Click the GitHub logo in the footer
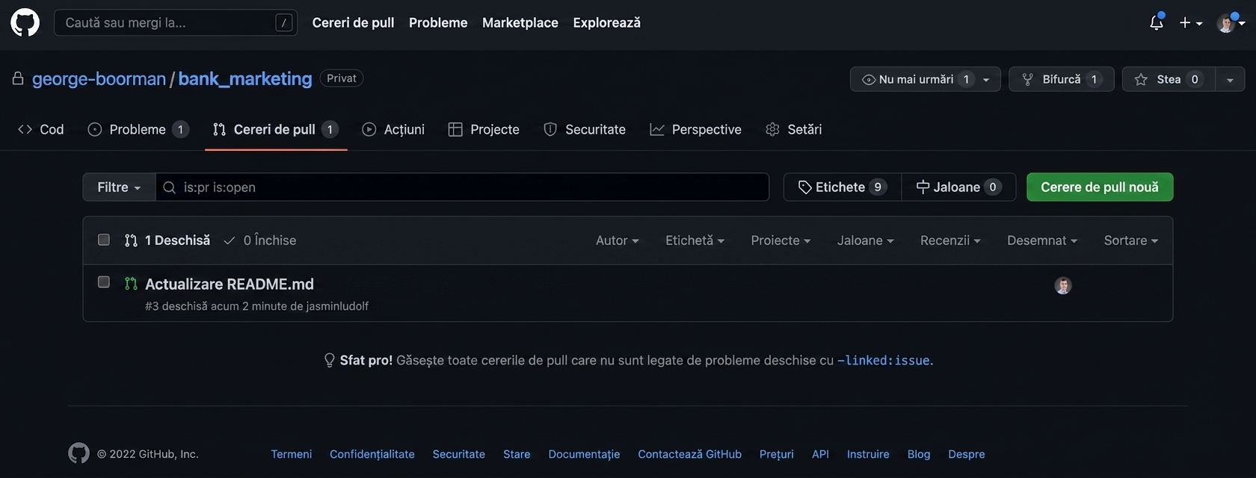 click(78, 453)
